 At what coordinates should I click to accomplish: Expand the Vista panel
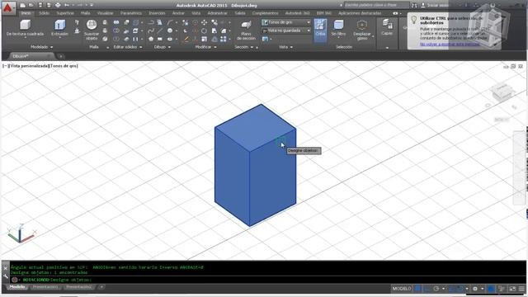tap(285, 47)
